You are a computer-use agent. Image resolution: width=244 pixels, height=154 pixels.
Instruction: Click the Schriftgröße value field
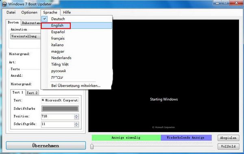(58, 124)
